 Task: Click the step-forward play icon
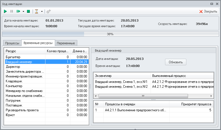[x=18, y=11]
